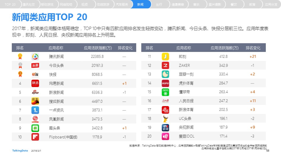Select the active 新闻 tab
281x158 pixels.
[140, 4]
